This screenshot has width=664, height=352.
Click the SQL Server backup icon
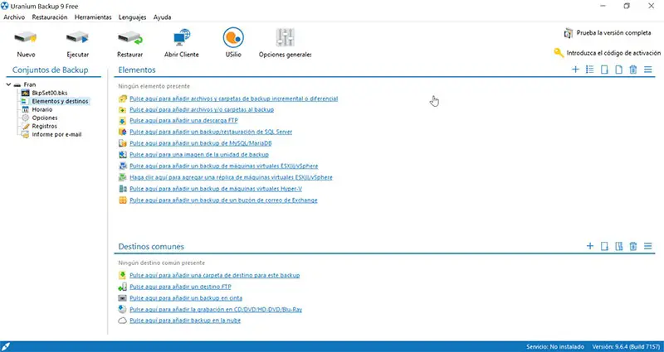click(x=123, y=132)
